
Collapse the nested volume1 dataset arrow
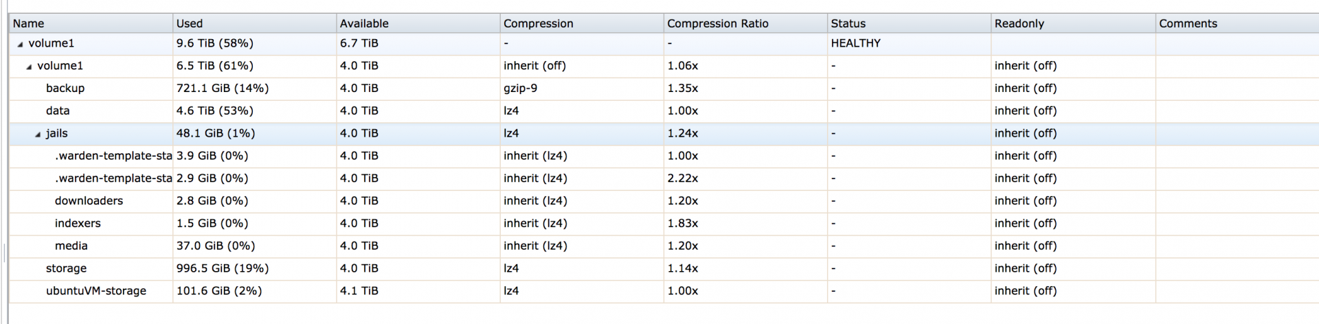pos(29,67)
